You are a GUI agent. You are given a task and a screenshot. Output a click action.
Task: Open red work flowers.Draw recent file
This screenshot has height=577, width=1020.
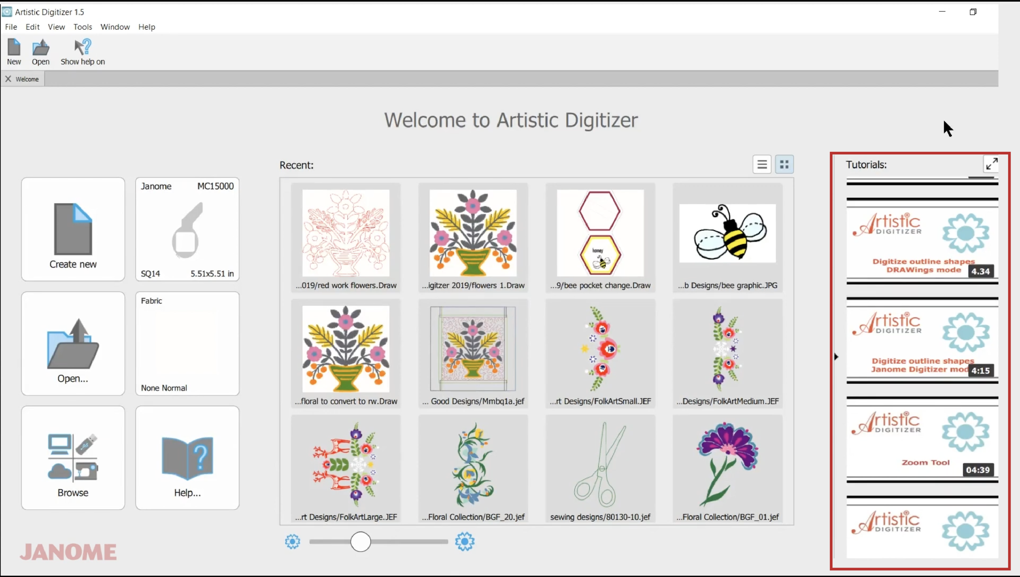click(346, 238)
